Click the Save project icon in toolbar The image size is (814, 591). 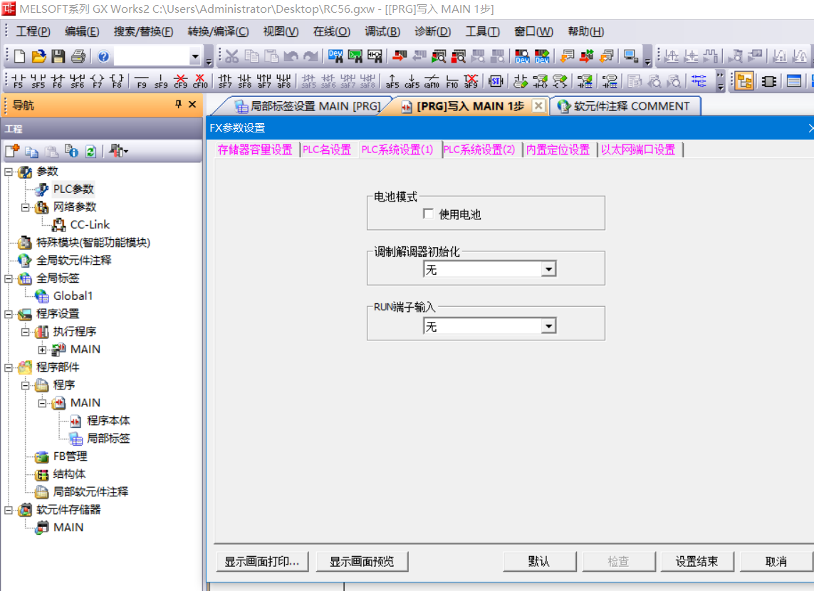pyautogui.click(x=58, y=56)
